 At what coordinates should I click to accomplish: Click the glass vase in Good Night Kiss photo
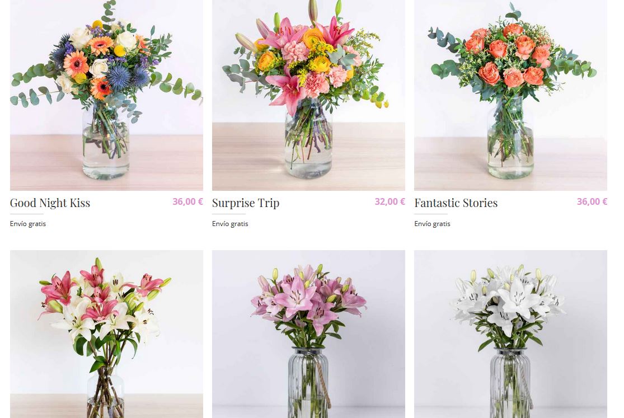[105, 143]
